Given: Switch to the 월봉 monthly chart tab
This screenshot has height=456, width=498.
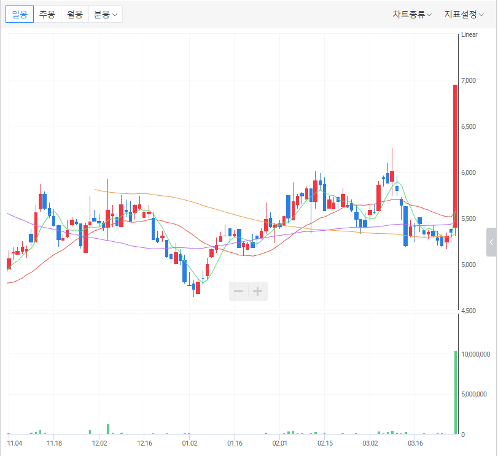Looking at the screenshot, I should click(75, 14).
